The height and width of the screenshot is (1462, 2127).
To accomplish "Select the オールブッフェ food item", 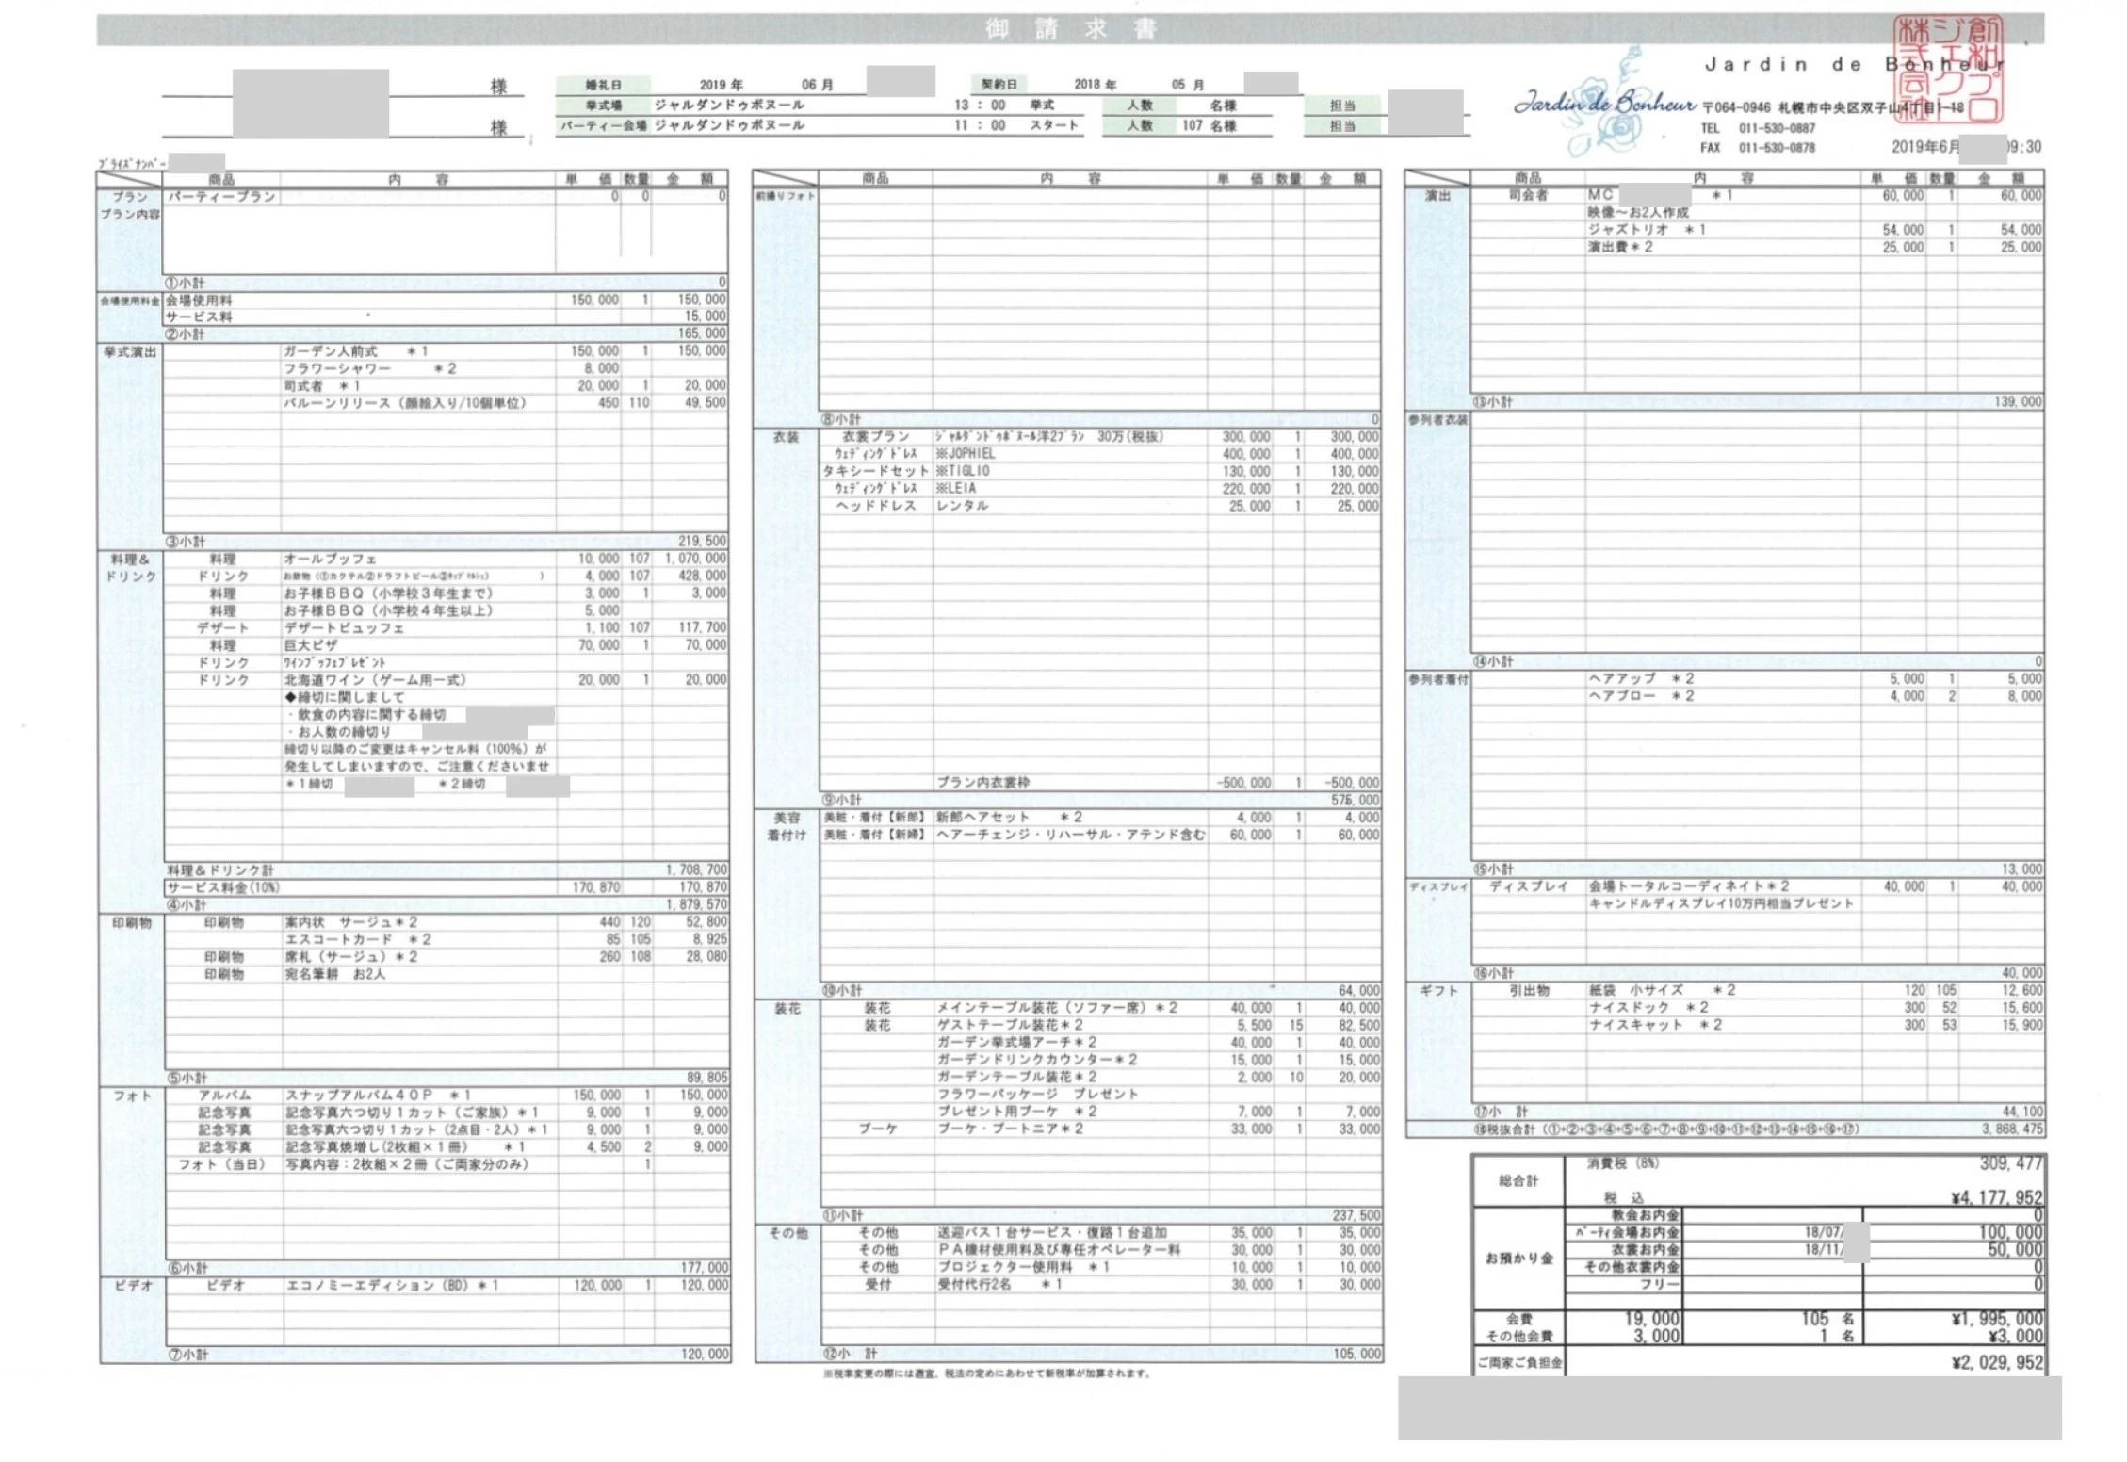I will tap(331, 560).
